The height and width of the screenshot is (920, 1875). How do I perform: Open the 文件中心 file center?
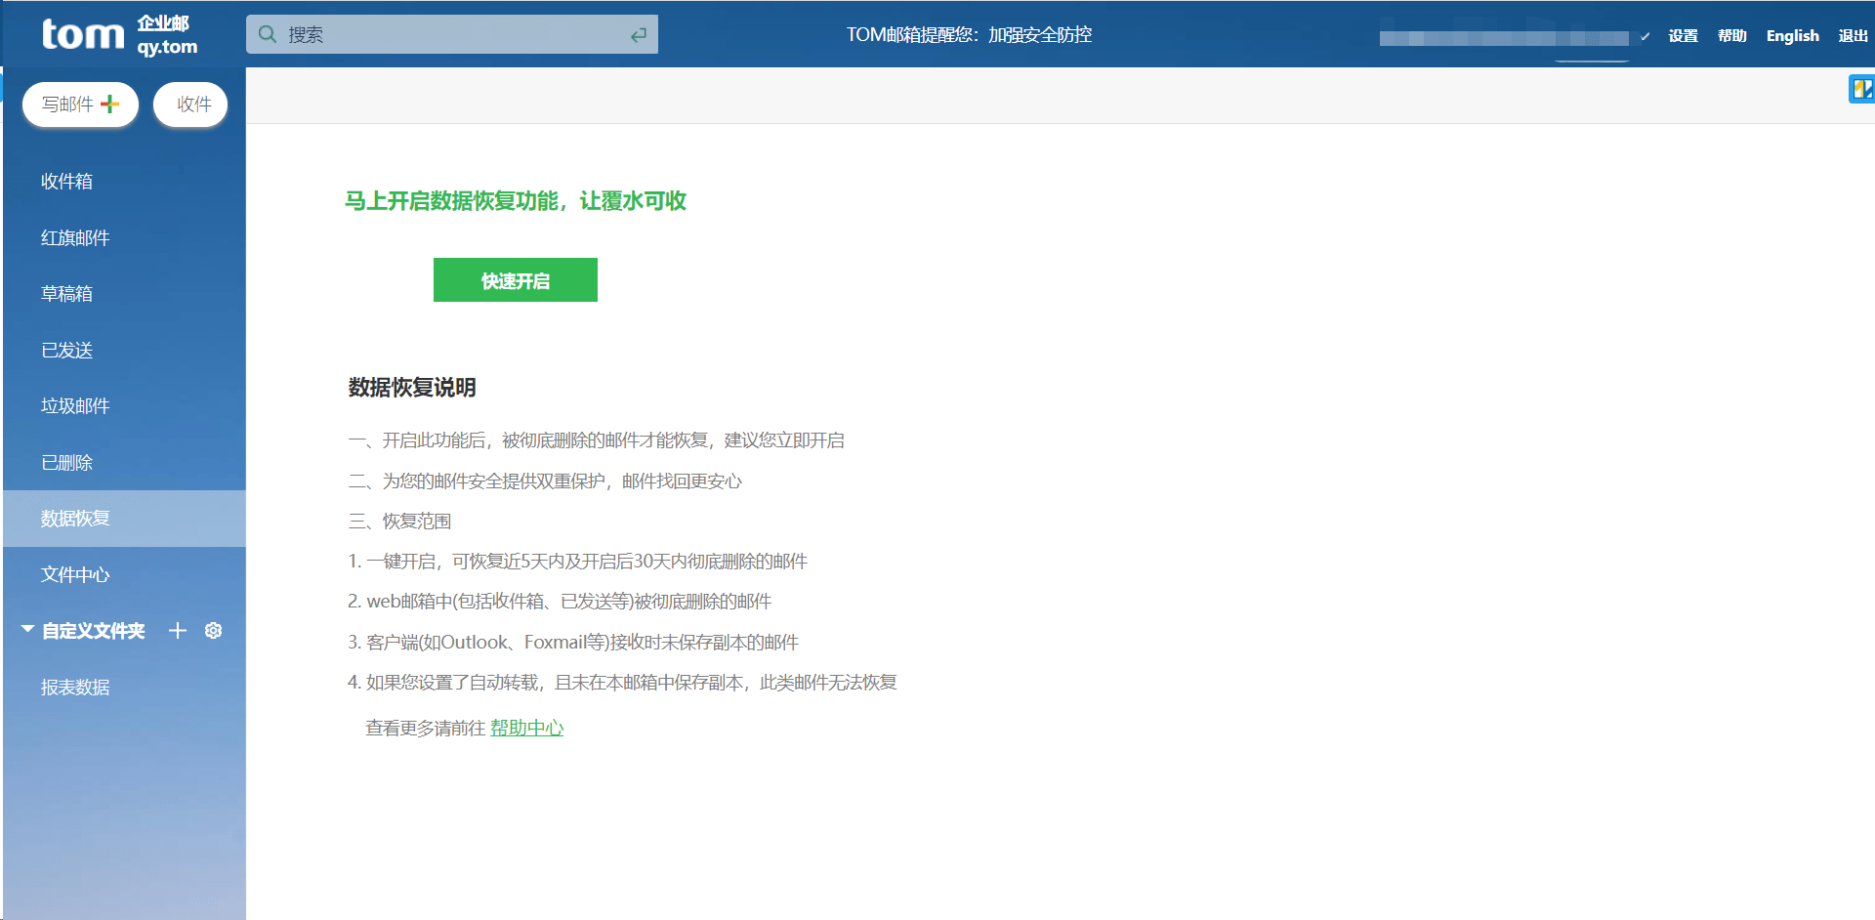pyautogui.click(x=75, y=574)
